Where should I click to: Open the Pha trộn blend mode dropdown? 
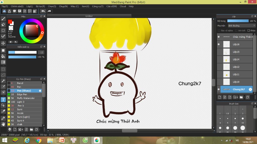(x=242, y=26)
